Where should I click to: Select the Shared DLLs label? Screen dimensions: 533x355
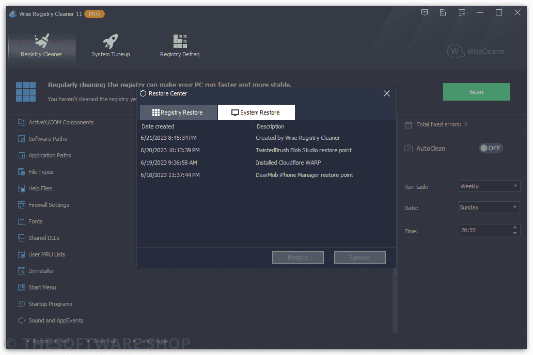[44, 238]
